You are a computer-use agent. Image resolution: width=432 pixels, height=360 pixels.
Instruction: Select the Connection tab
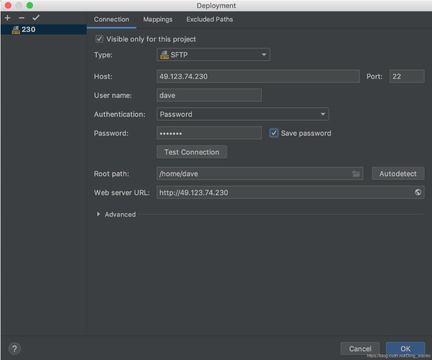pos(111,19)
